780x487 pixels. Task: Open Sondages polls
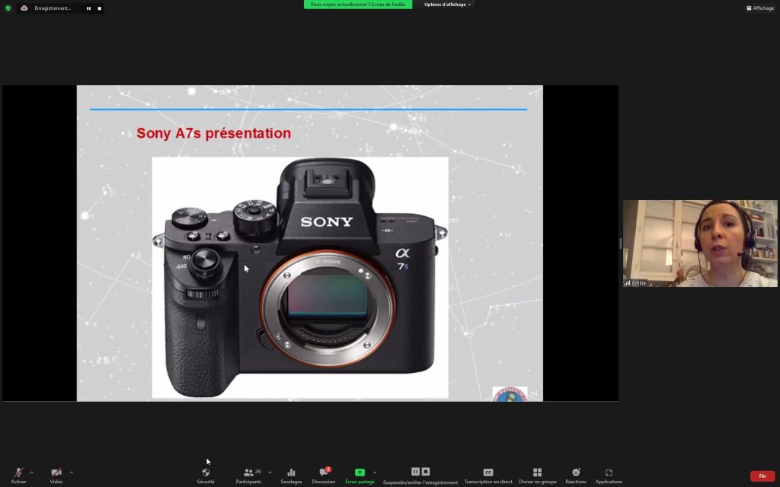tap(291, 475)
